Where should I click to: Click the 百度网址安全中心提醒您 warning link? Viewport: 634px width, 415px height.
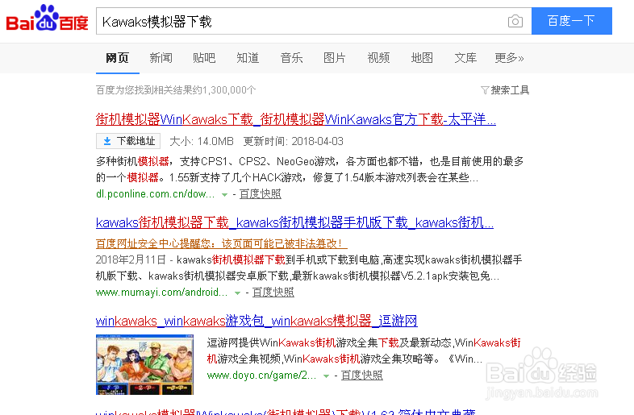221,243
